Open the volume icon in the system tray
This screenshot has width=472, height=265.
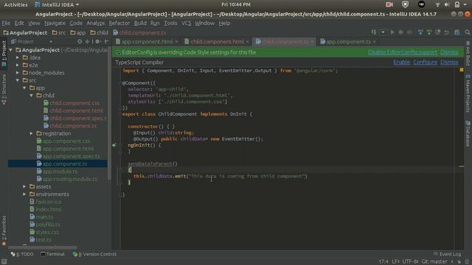pos(447,4)
